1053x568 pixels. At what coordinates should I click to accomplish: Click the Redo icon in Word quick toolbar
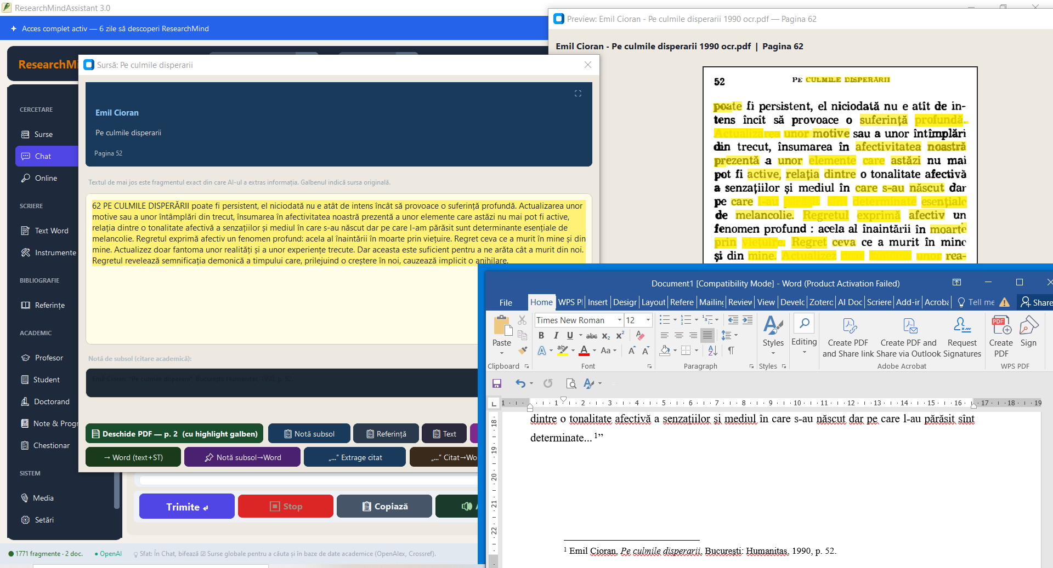coord(548,383)
